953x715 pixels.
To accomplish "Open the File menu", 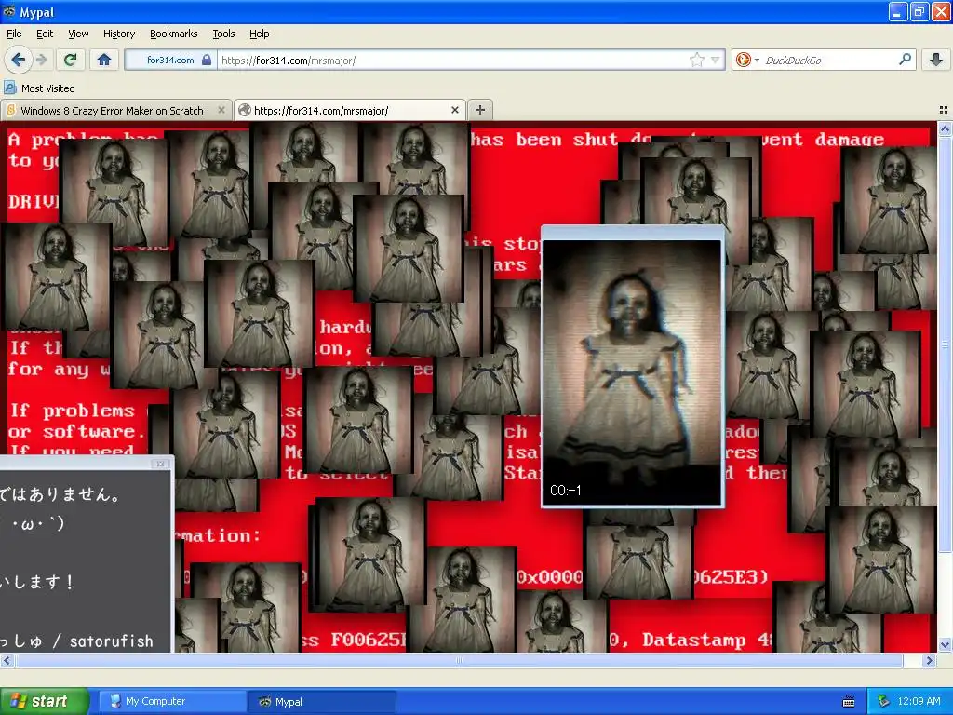I will pyautogui.click(x=14, y=34).
